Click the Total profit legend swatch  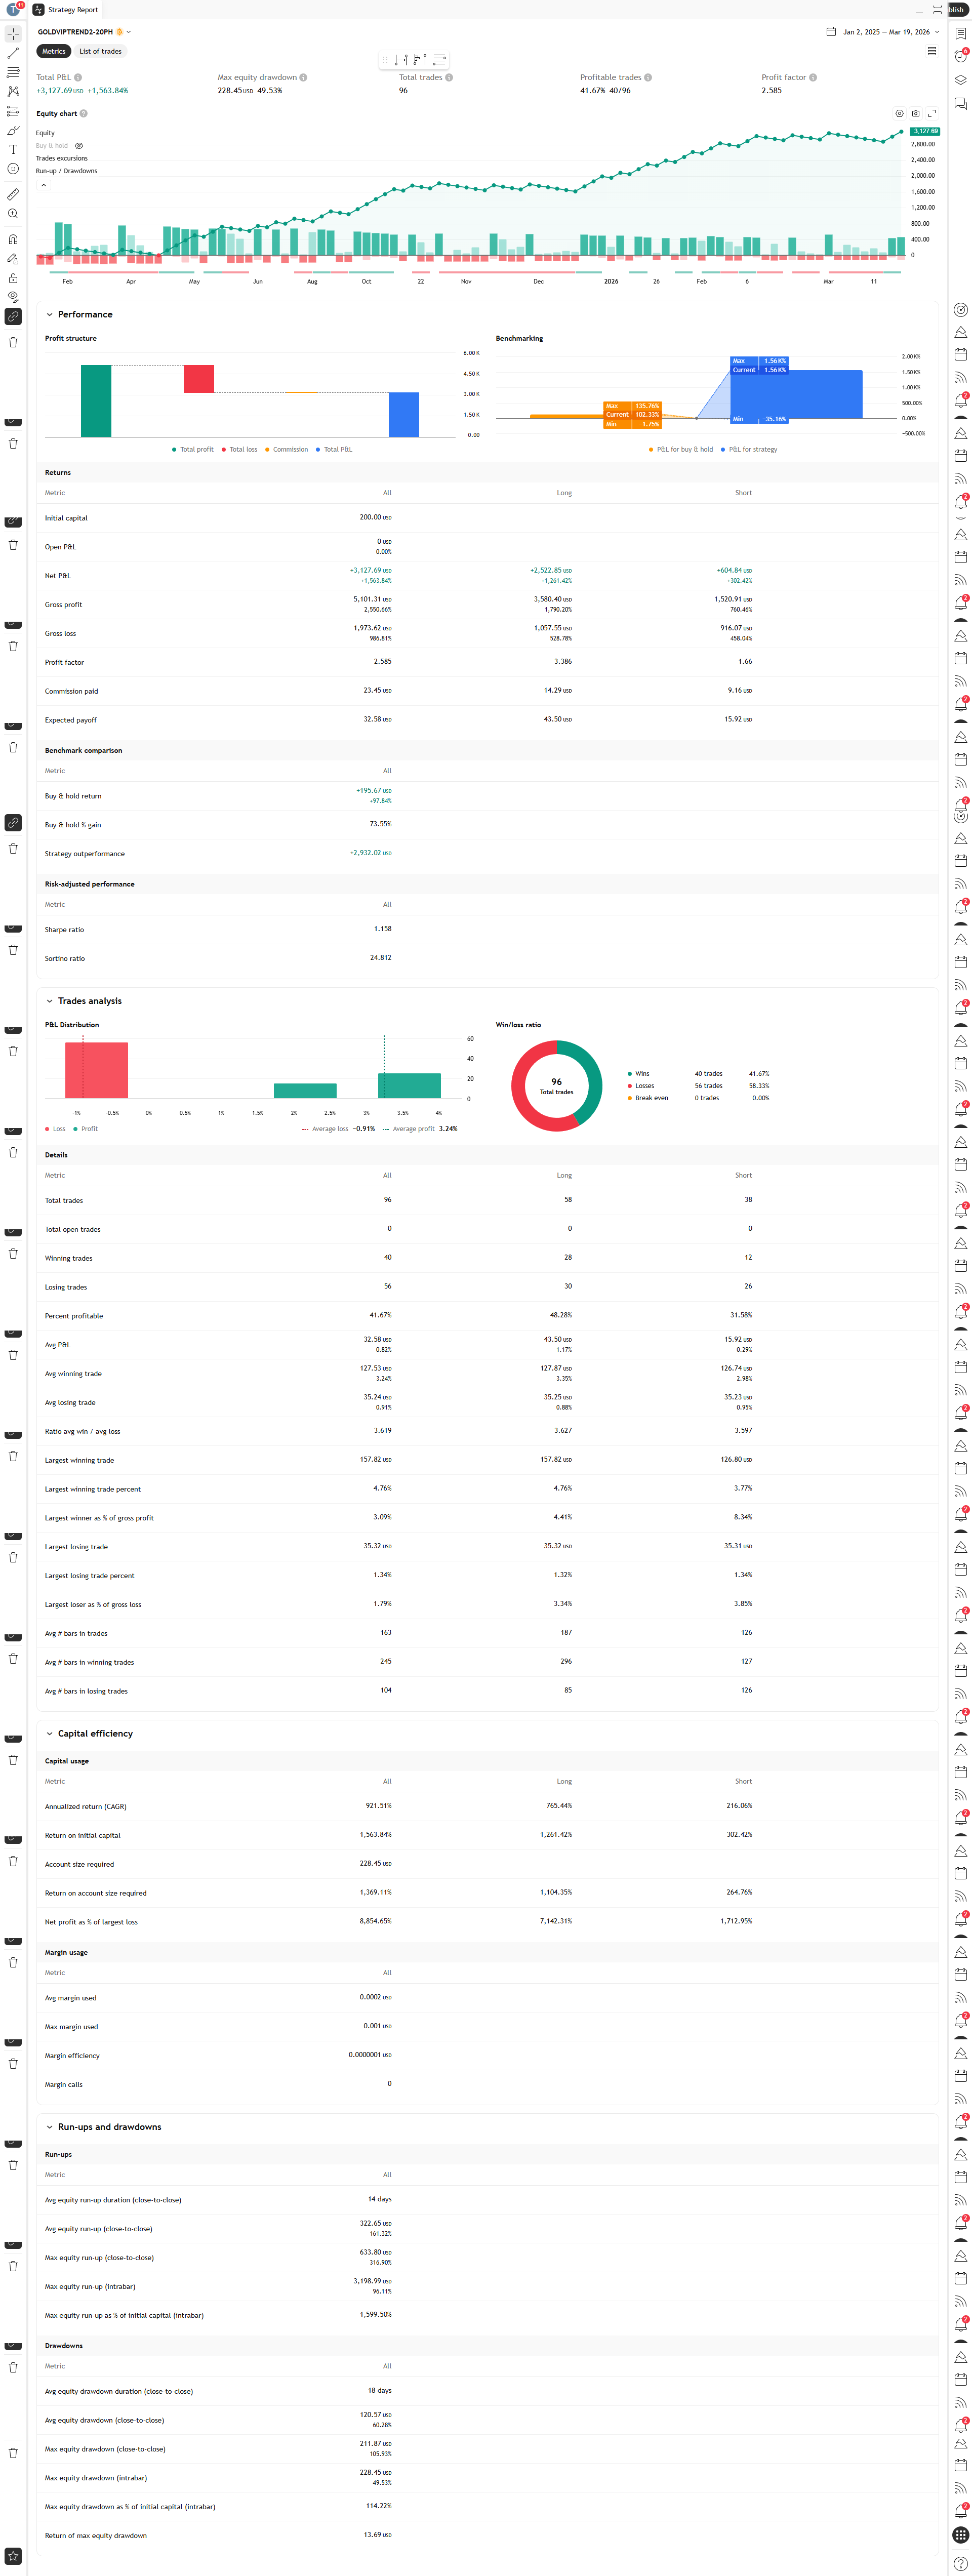click(x=174, y=450)
